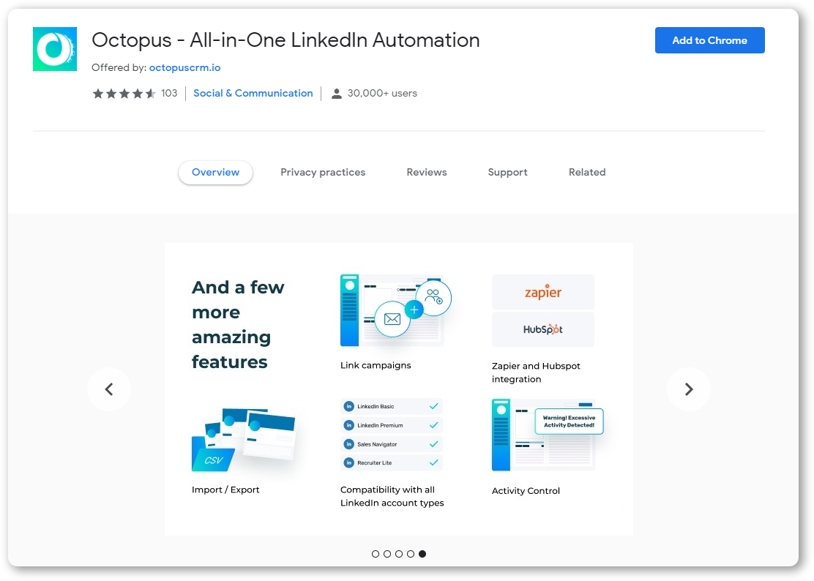Screen dimensions: 814x581
Task: Open the Support tab
Action: [x=508, y=172]
